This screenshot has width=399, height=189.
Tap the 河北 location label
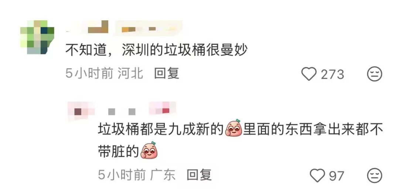(130, 74)
